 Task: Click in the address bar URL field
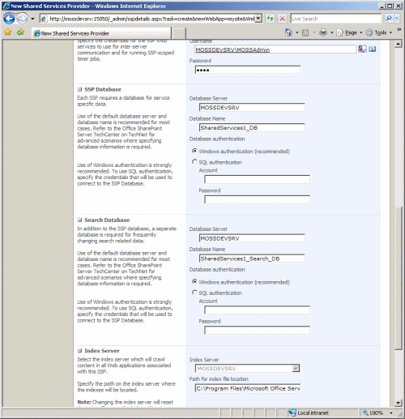(x=152, y=19)
